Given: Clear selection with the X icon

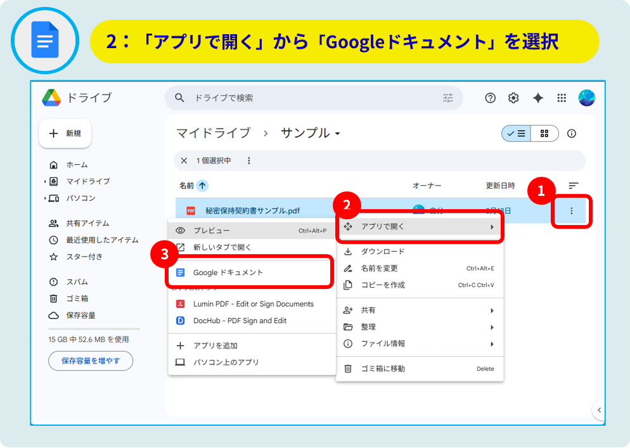Looking at the screenshot, I should pyautogui.click(x=184, y=161).
